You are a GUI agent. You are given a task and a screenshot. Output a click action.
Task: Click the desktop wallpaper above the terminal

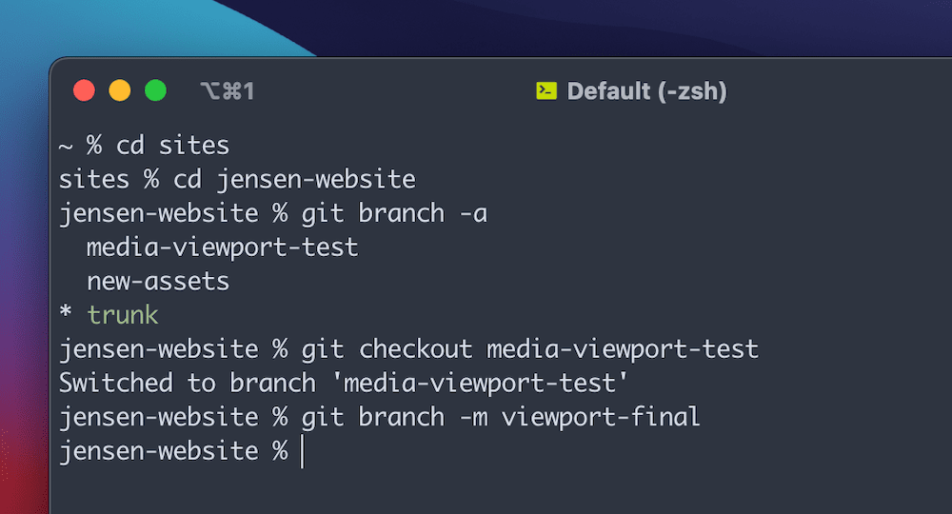coord(571,24)
